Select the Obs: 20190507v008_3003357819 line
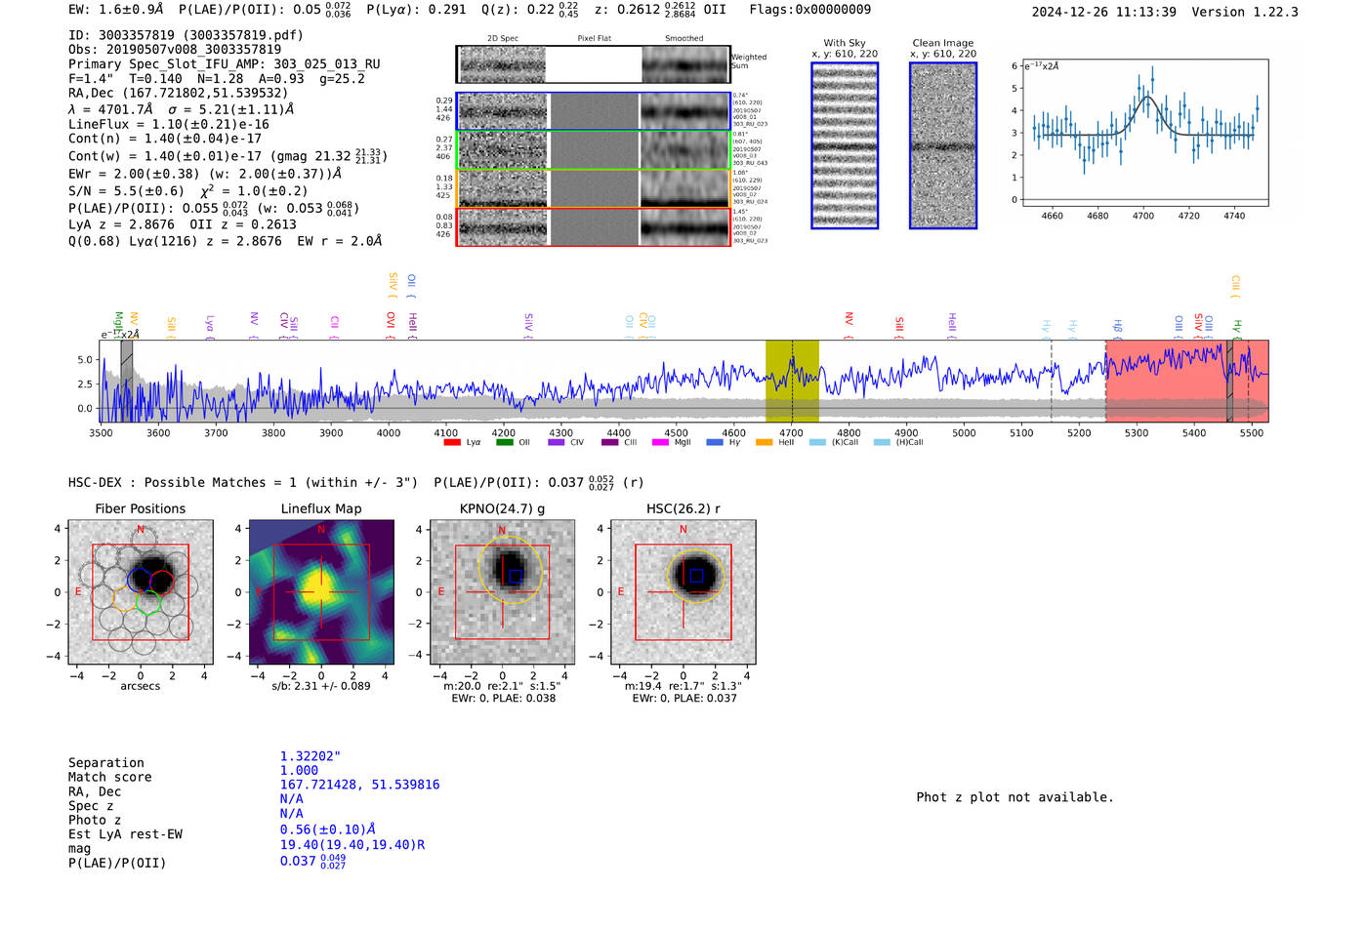The image size is (1367, 930). point(175,49)
